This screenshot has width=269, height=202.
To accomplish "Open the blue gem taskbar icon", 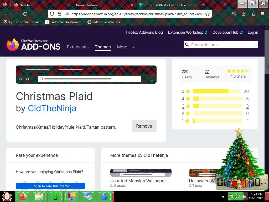I will 104,196.
